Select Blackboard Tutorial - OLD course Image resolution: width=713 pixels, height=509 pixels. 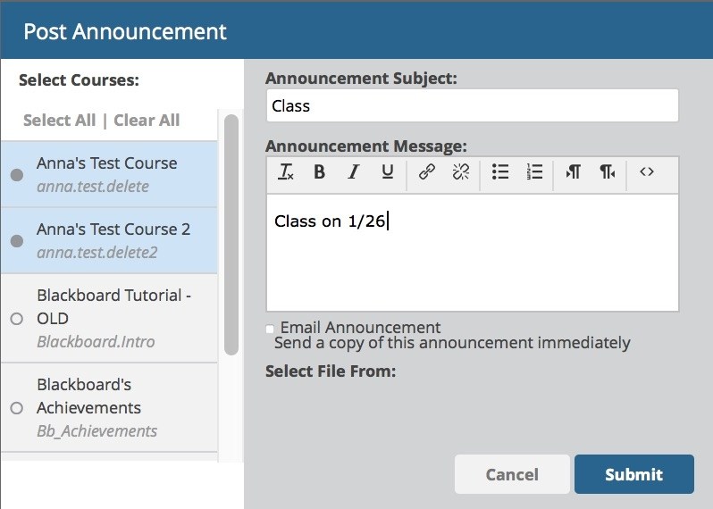[x=16, y=319]
